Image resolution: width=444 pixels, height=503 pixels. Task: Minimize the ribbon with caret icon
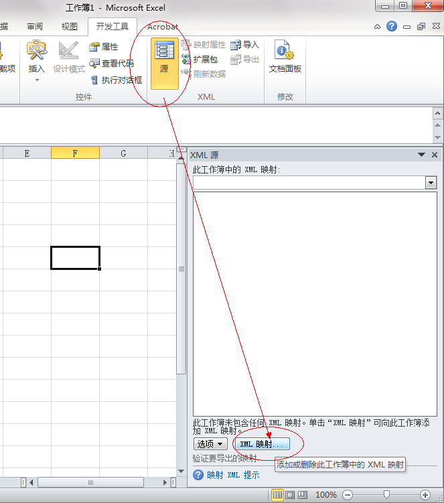pyautogui.click(x=377, y=27)
